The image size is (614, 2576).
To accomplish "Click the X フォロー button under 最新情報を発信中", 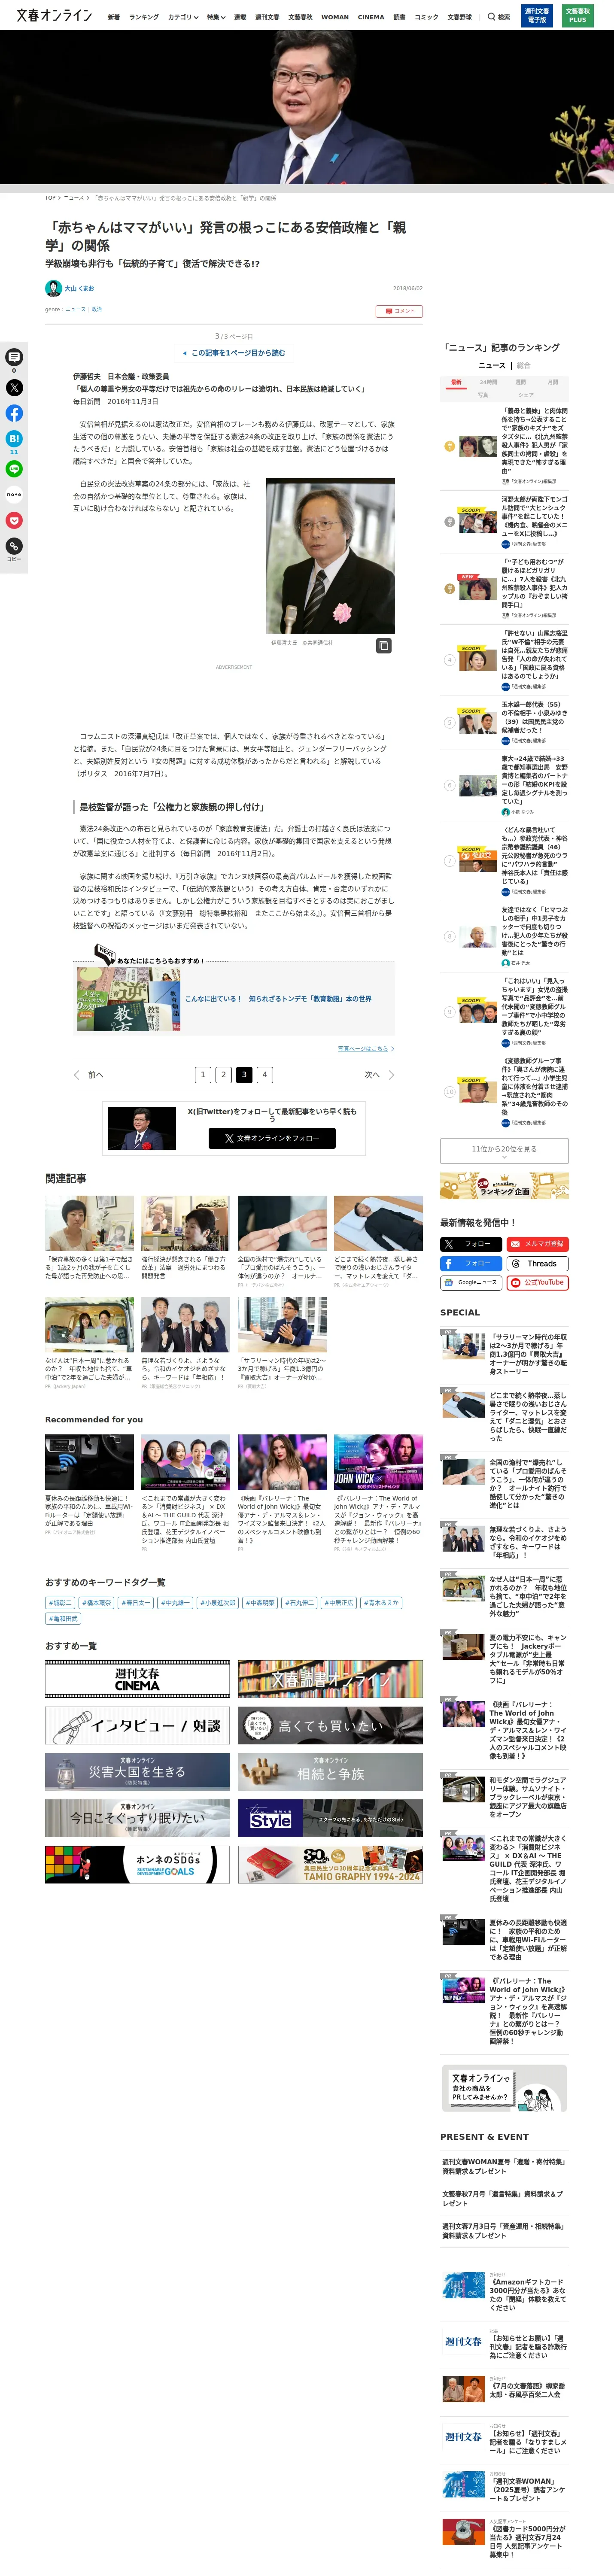I will (471, 1244).
